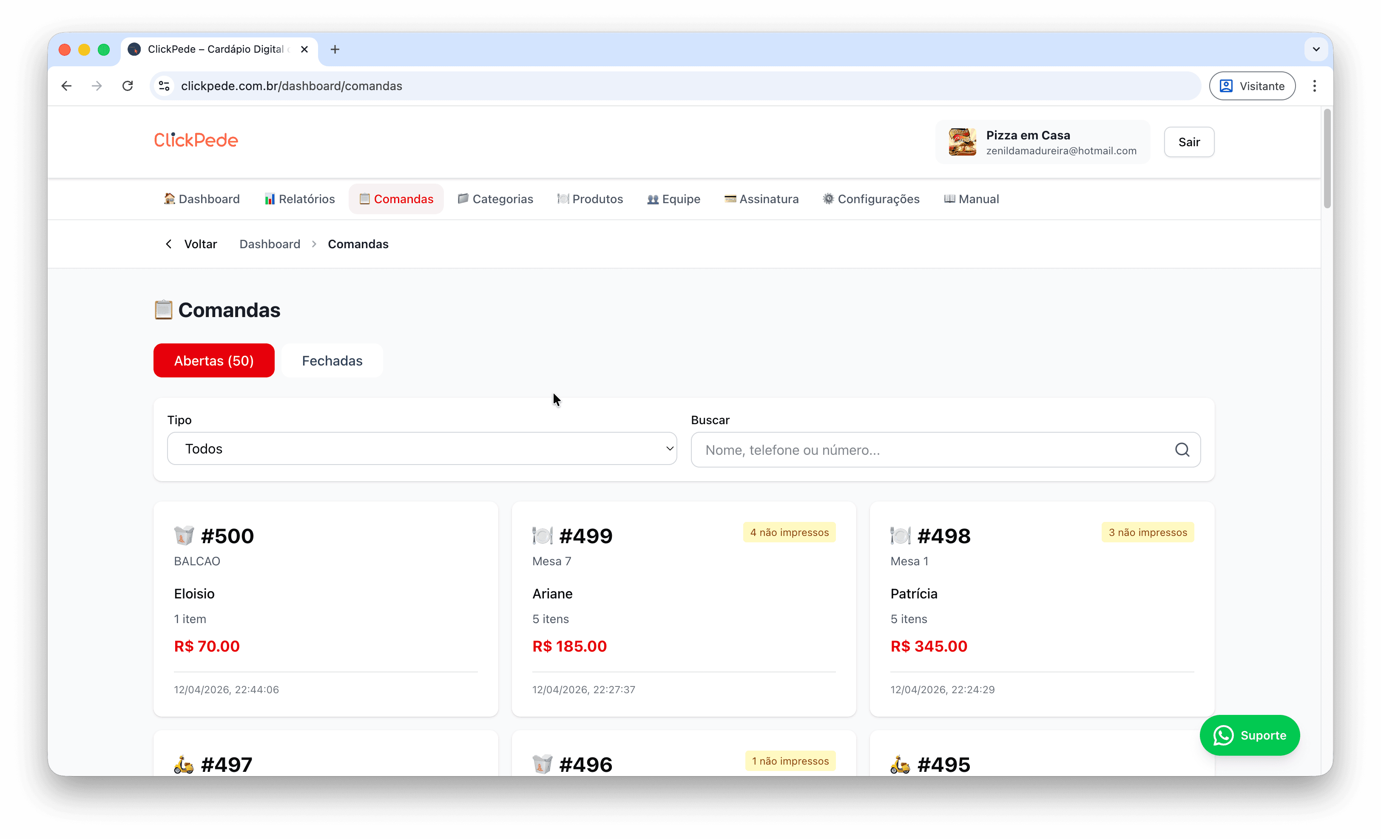Click the Dashboard breadcrumb link
Viewport: 1381px width, 839px height.
pos(270,244)
